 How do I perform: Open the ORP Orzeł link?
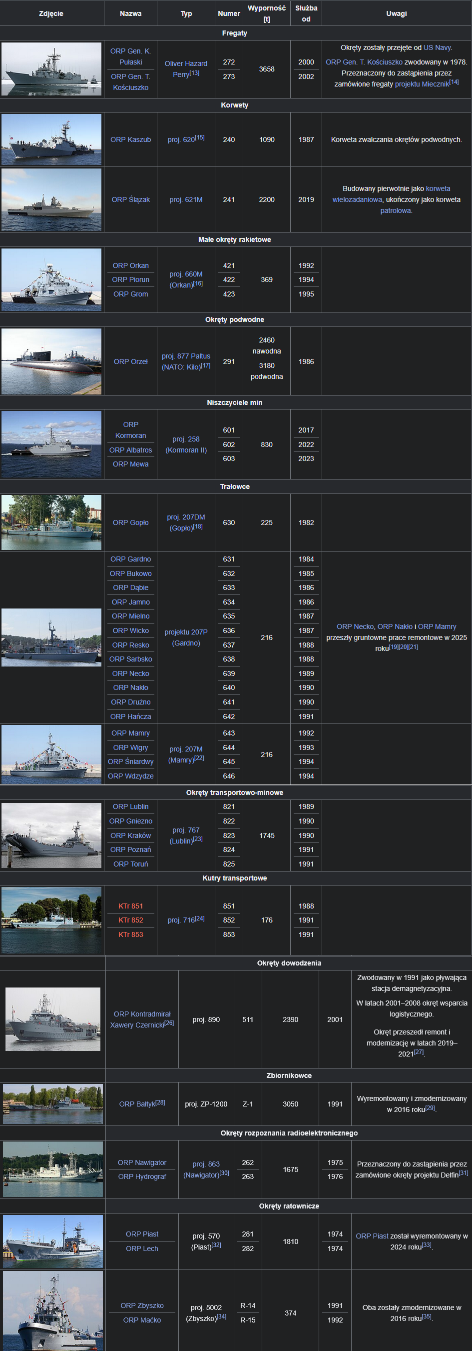click(x=130, y=361)
